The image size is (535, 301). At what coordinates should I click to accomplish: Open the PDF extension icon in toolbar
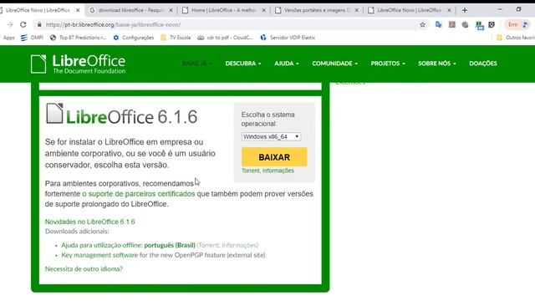click(452, 24)
